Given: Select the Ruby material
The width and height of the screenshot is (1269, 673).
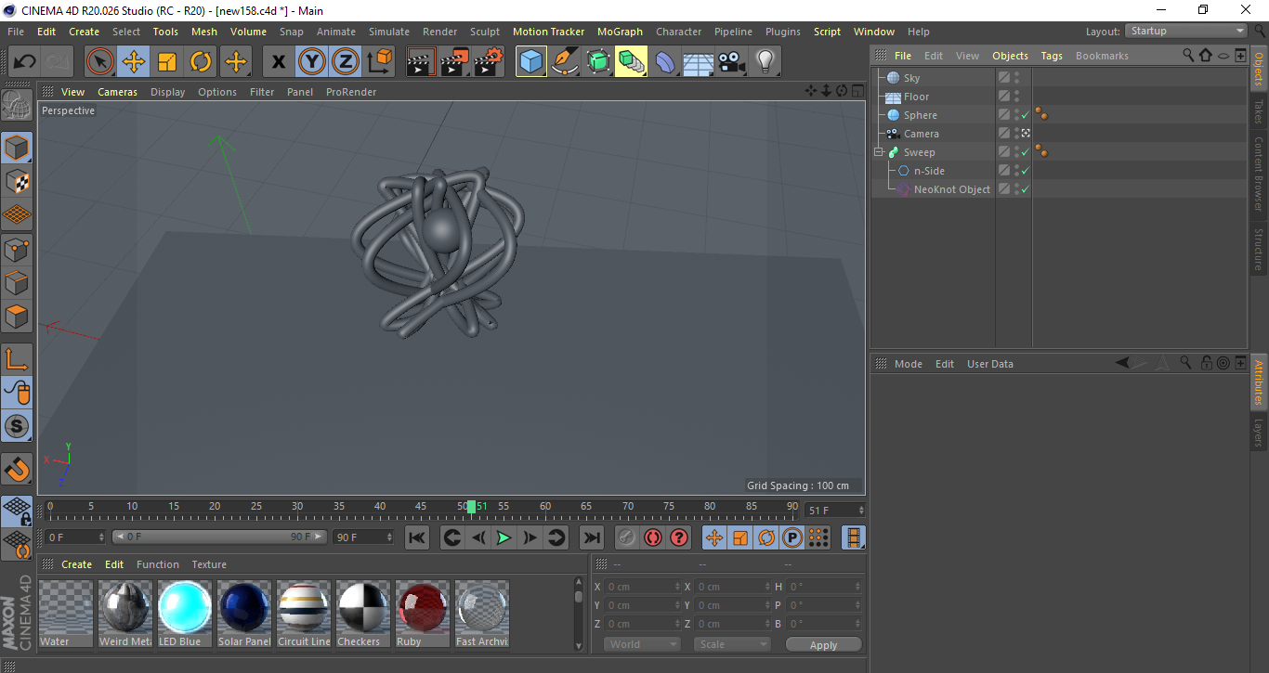Looking at the screenshot, I should point(423,614).
